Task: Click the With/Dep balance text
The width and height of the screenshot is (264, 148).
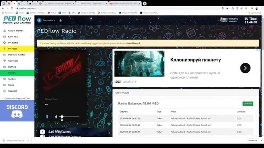Action: pyautogui.click(x=233, y=20)
